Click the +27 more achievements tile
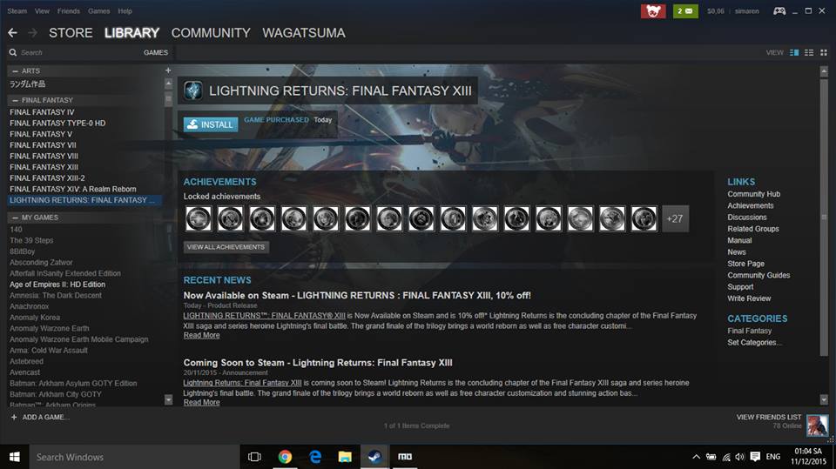This screenshot has height=469, width=836. tap(675, 219)
